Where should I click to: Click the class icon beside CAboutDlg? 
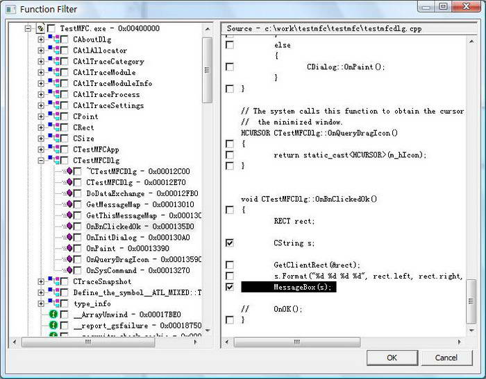click(53, 39)
